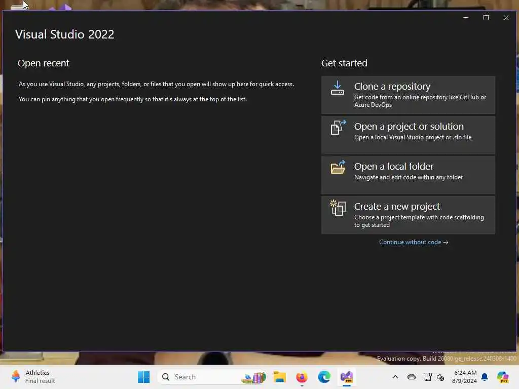Open notifications bell icon
The height and width of the screenshot is (389, 519).
point(485,377)
